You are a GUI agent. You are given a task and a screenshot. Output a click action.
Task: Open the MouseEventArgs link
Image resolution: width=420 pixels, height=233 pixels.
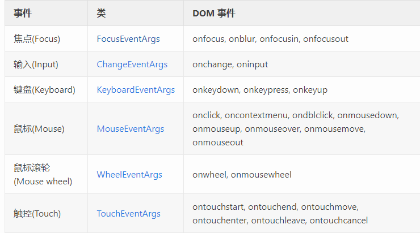(x=131, y=129)
